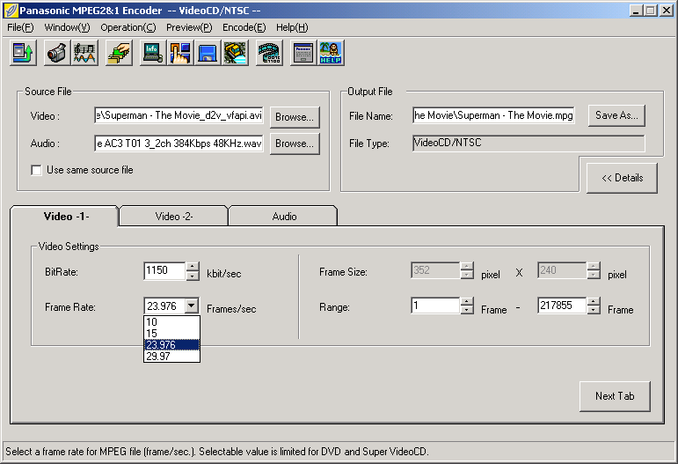Click the application icon in title bar
The width and height of the screenshot is (678, 464).
11,10
